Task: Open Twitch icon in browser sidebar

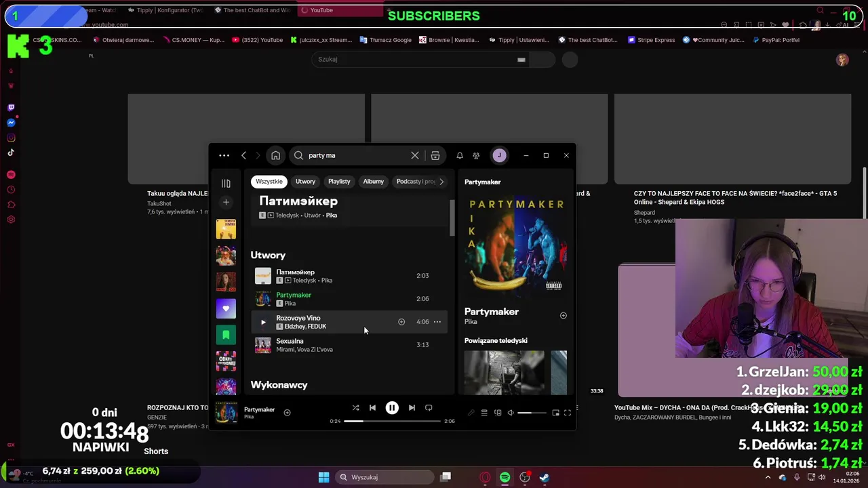Action: (x=11, y=108)
